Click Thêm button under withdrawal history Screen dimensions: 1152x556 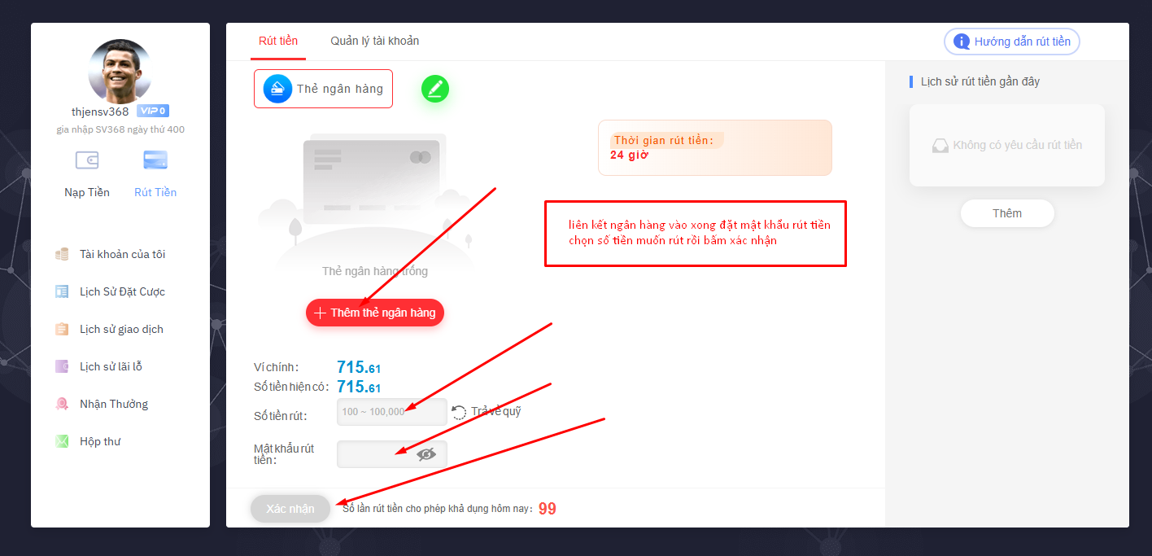[x=1007, y=213]
